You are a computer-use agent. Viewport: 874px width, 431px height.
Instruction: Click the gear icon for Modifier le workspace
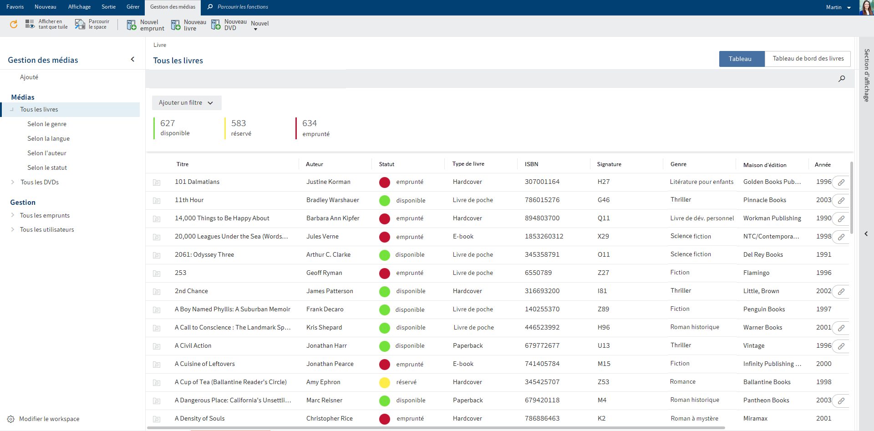[x=11, y=419]
